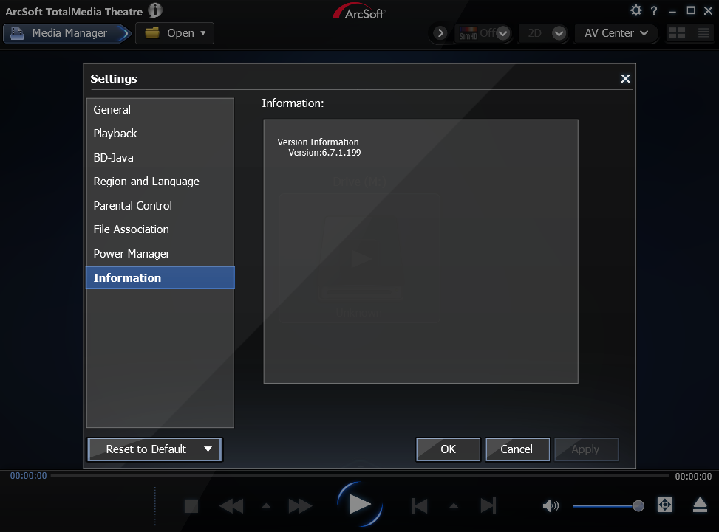Click the info icon beside the TotalMedia Theatre title
This screenshot has width=719, height=532.
(x=155, y=10)
